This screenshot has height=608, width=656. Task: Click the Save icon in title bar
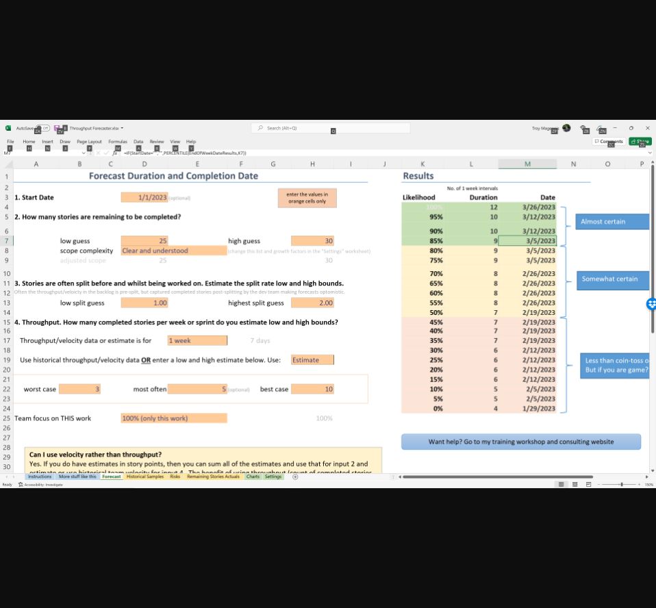57,128
